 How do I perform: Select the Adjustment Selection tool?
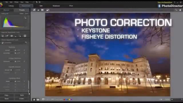coord(20,36)
